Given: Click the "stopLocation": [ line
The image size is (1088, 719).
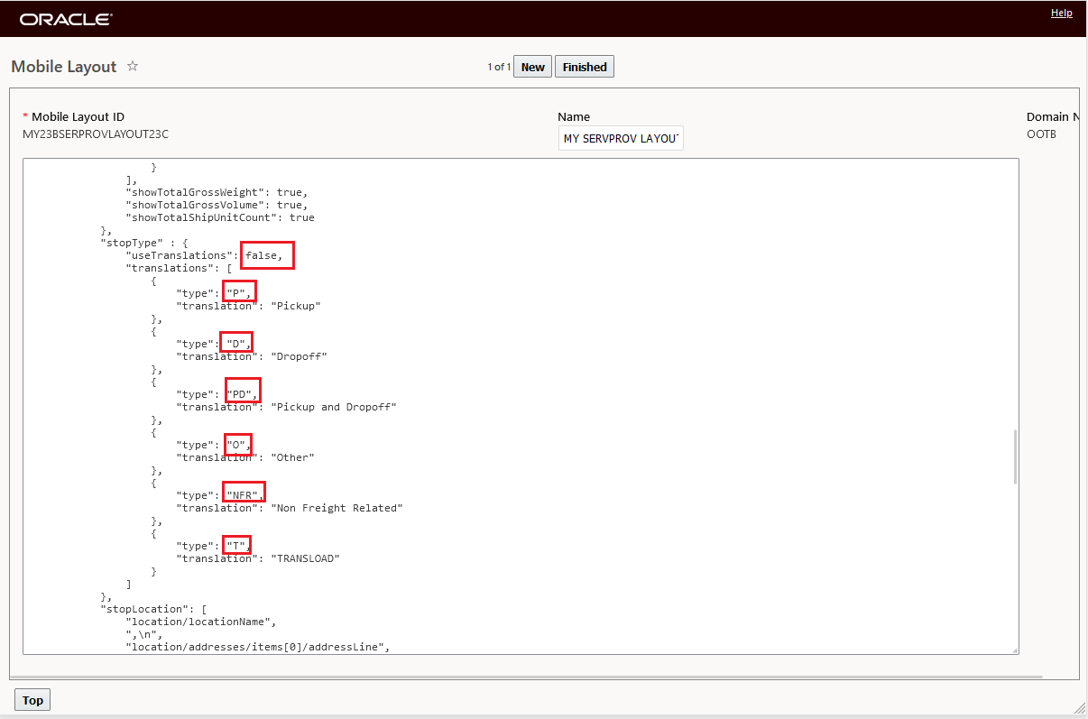Looking at the screenshot, I should pyautogui.click(x=153, y=609).
